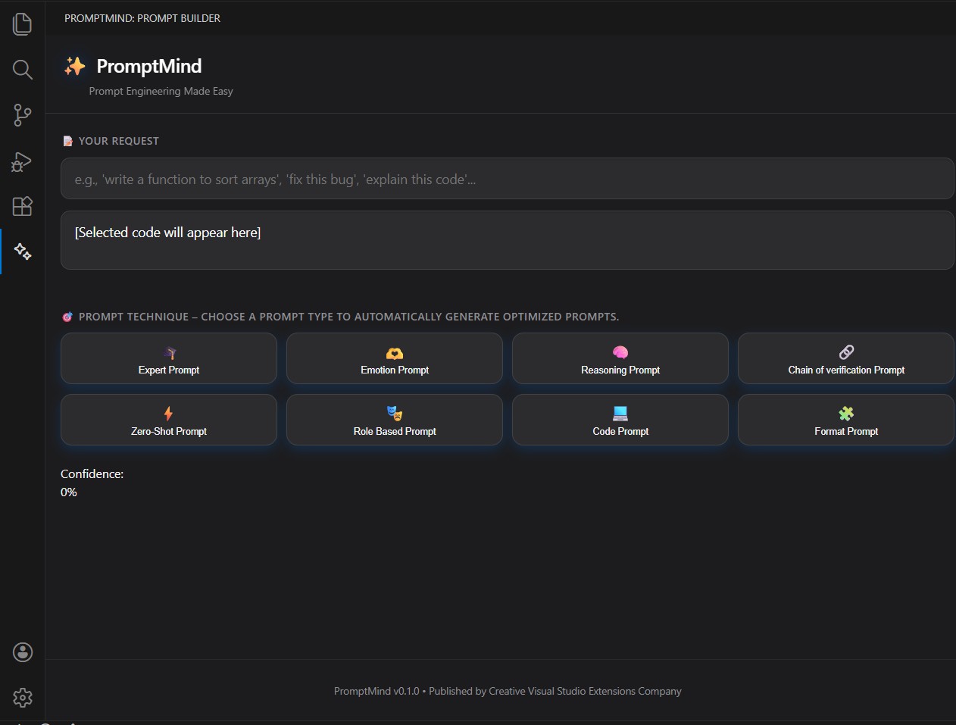
Task: Pick the Role Based Prompt technique
Action: tap(394, 420)
